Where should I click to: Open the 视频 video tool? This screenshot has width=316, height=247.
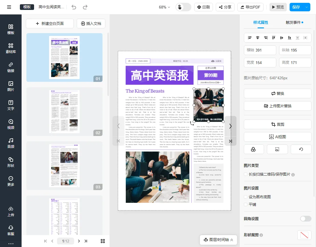(x=11, y=124)
